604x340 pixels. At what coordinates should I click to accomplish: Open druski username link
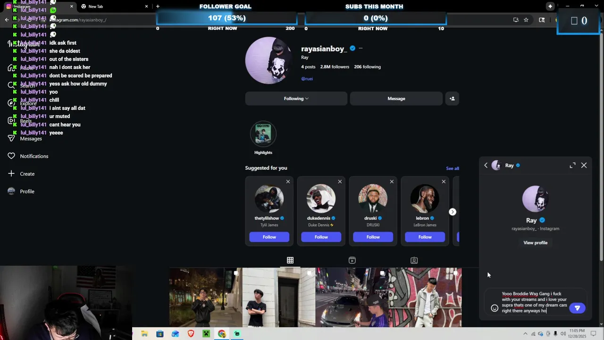[x=370, y=218]
